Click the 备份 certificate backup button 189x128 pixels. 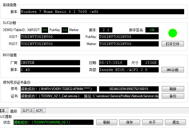[x=173, y=96]
